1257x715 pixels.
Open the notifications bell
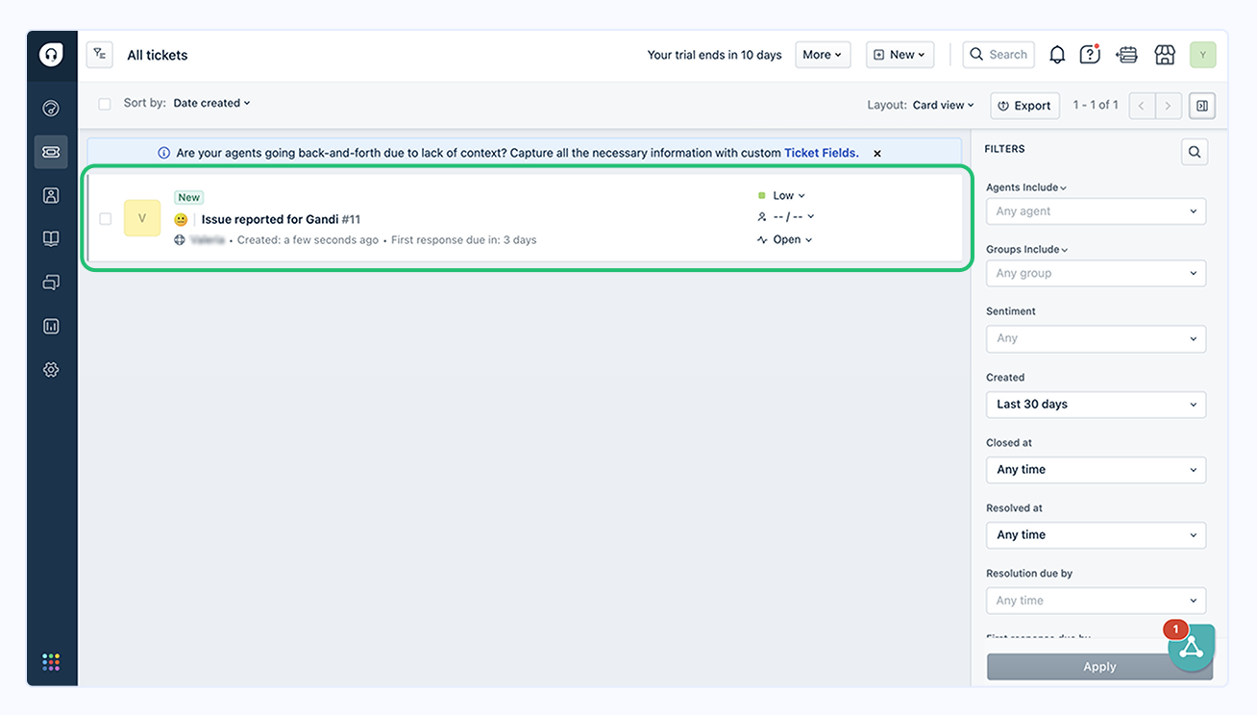coord(1056,55)
